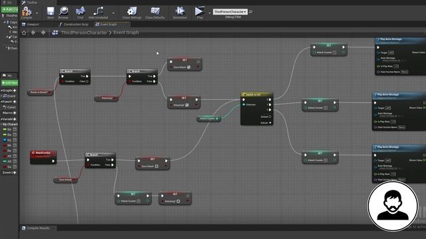Toggle visibility eye for the Re variable
The height and width of the screenshot is (239, 426).
click(x=15, y=151)
